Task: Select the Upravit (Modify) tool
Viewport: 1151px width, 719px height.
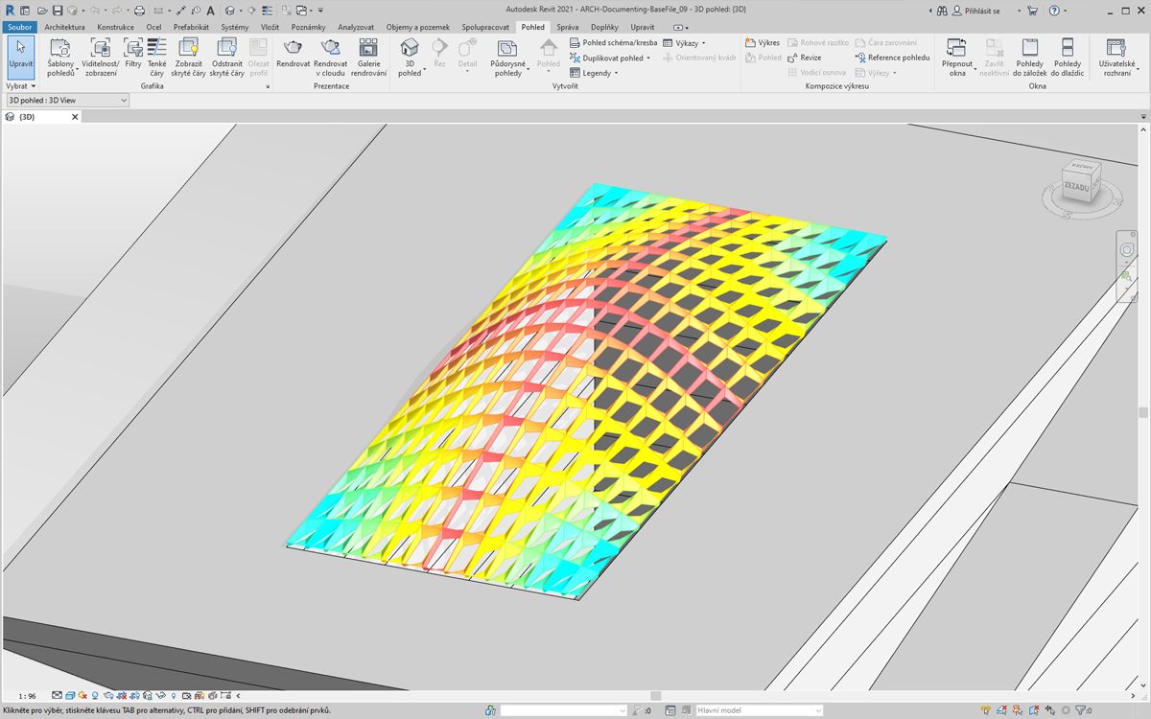Action: pos(20,58)
